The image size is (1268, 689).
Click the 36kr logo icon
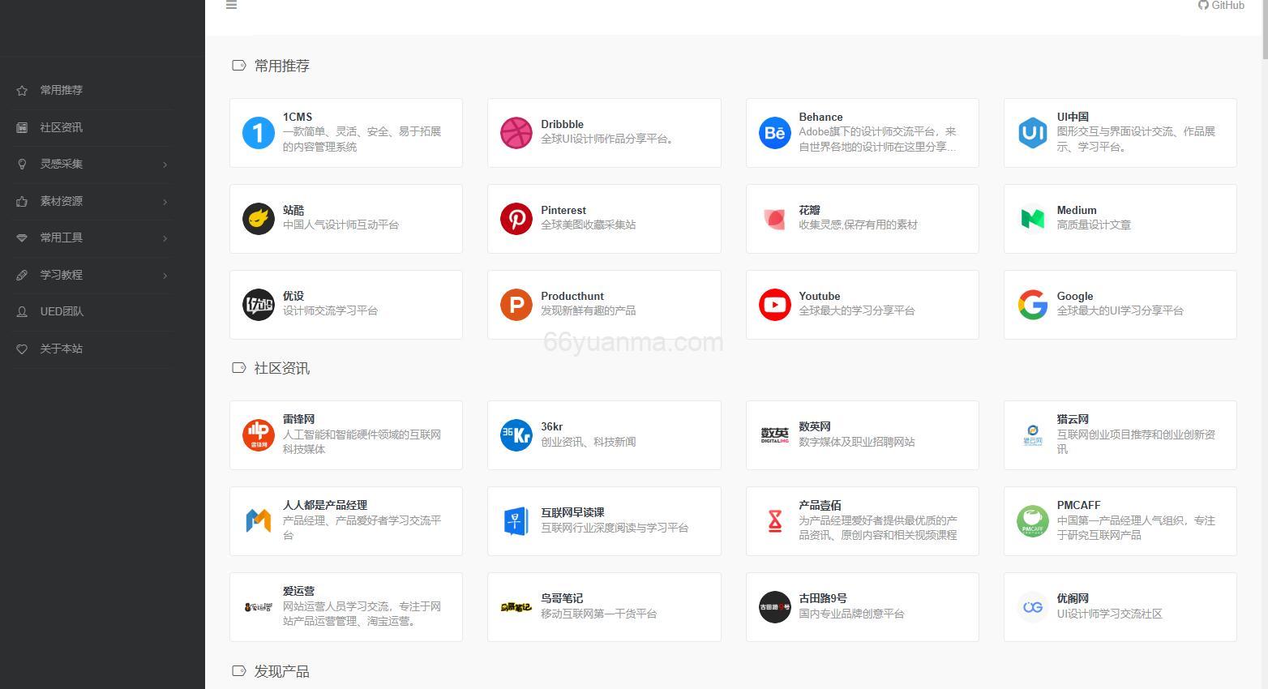coord(516,435)
